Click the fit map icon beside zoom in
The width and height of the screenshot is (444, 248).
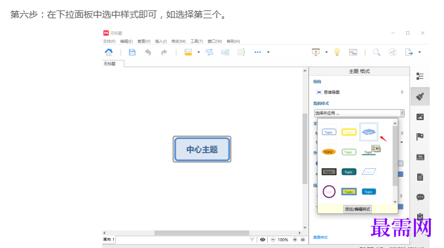coord(303,240)
